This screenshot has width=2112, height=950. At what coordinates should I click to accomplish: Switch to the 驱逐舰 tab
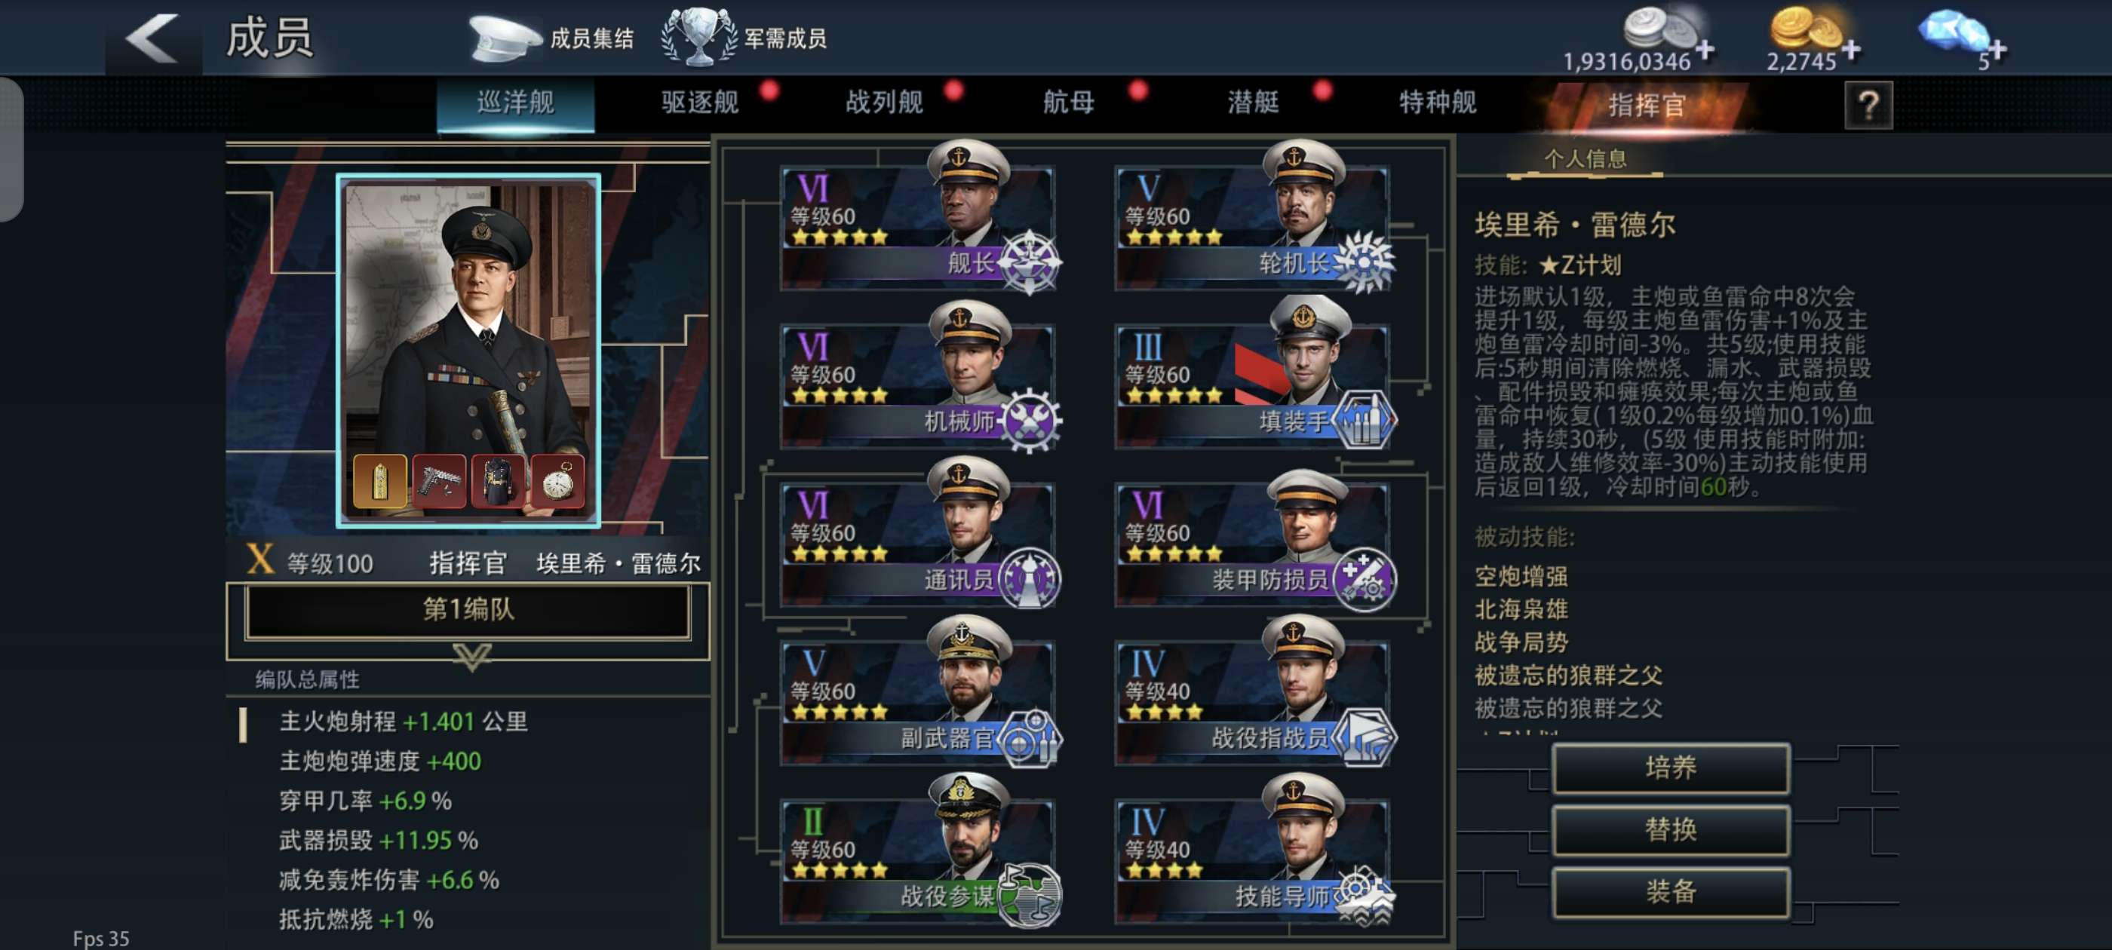(699, 103)
